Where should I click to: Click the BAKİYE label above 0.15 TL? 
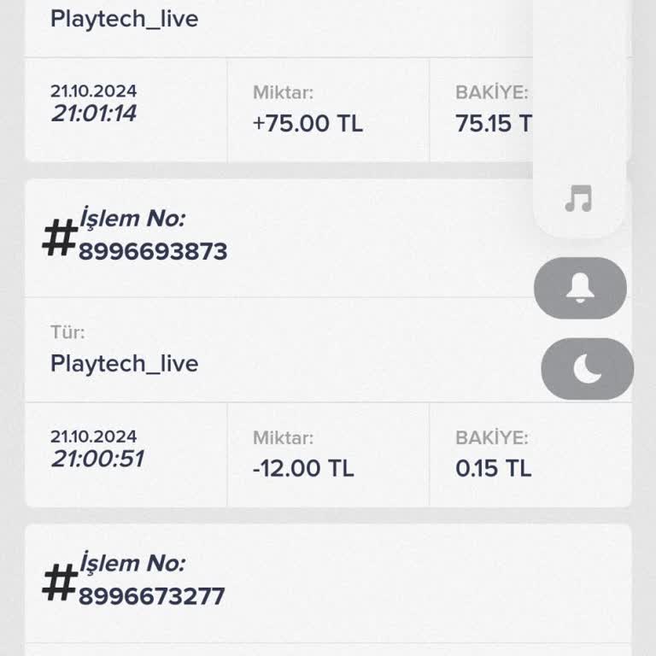pos(491,438)
